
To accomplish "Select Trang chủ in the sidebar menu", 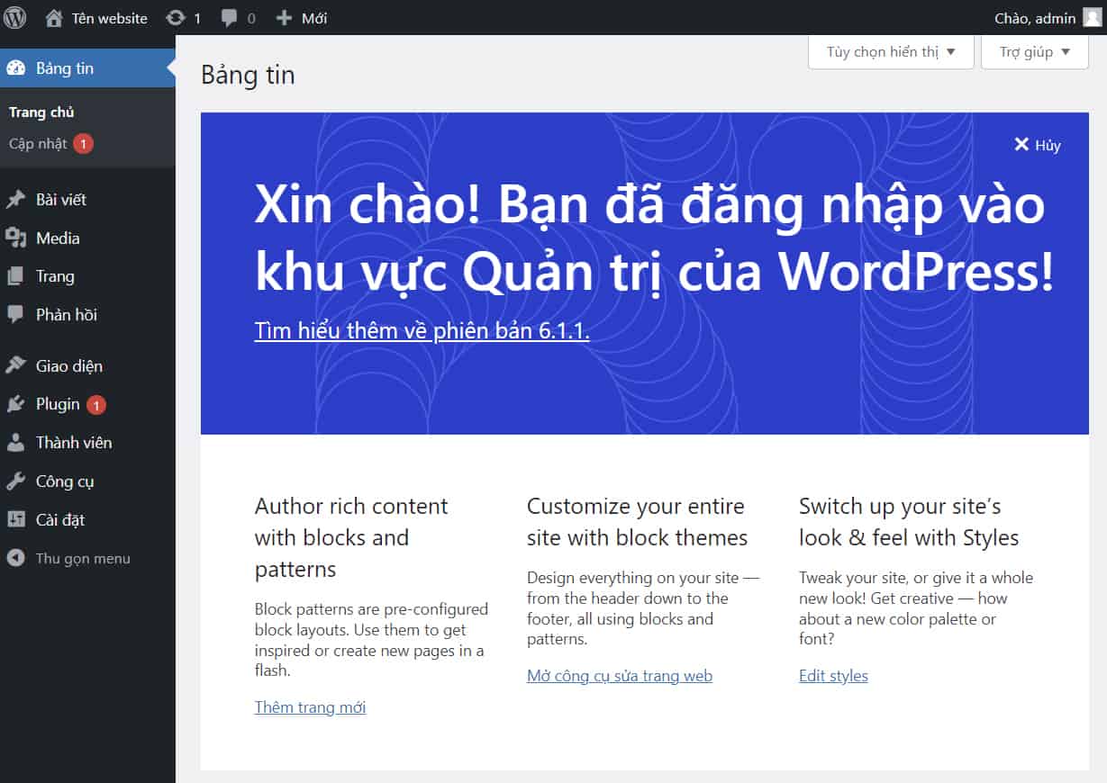I will 41,112.
